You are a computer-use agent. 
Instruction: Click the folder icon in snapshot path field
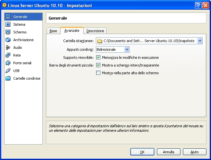coord(100,41)
